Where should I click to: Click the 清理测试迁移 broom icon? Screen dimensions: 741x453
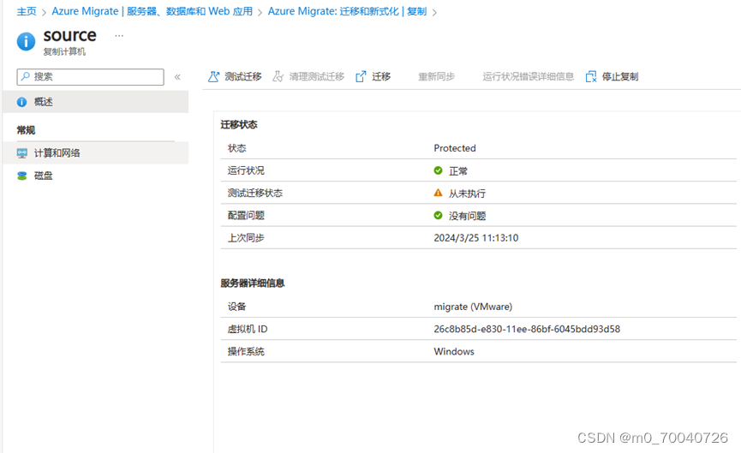point(278,76)
